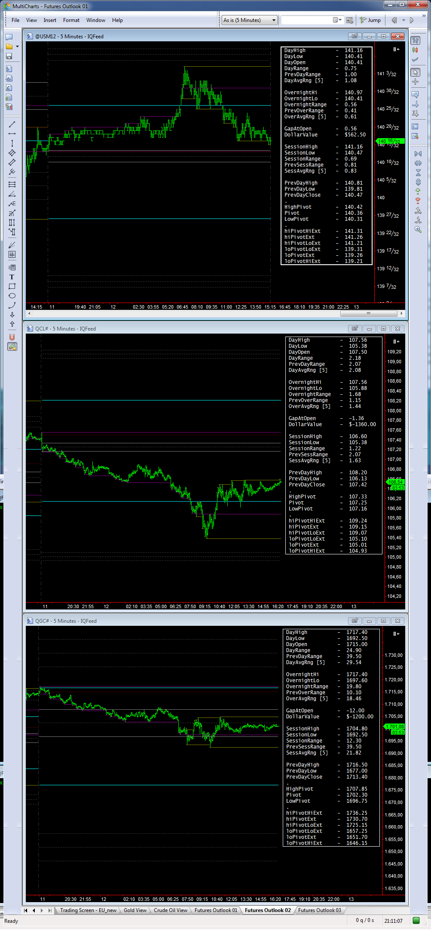Open the View menu
The height and width of the screenshot is (937, 431).
click(x=31, y=20)
